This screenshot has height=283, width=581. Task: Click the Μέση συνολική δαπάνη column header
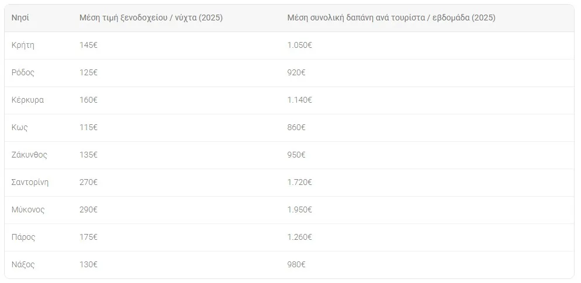(x=391, y=18)
